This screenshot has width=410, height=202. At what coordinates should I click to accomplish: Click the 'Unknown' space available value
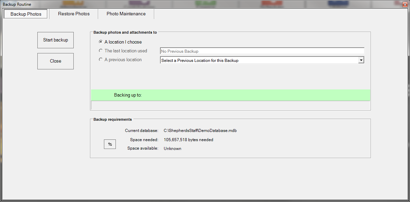(x=173, y=149)
